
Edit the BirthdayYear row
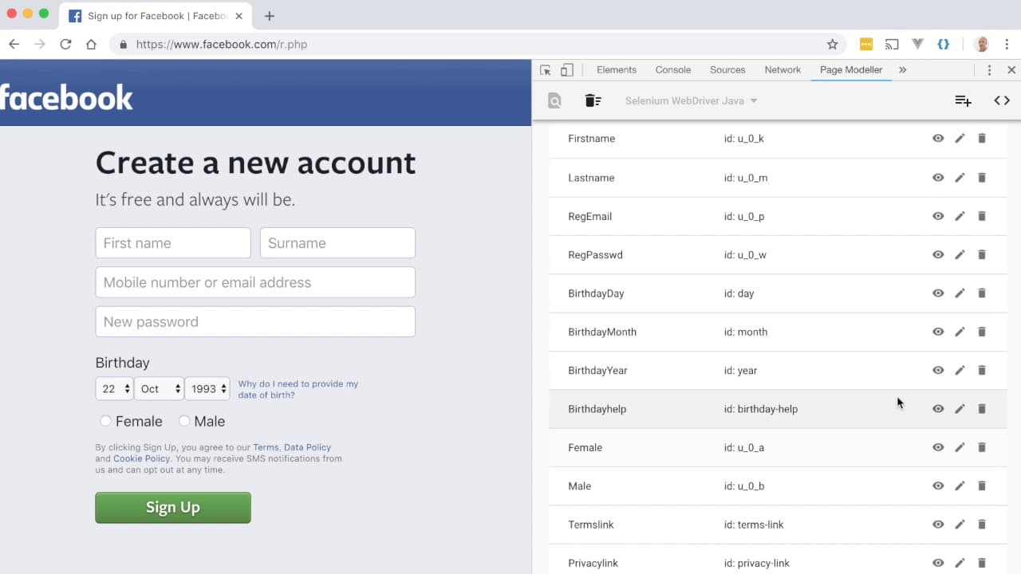click(x=960, y=370)
